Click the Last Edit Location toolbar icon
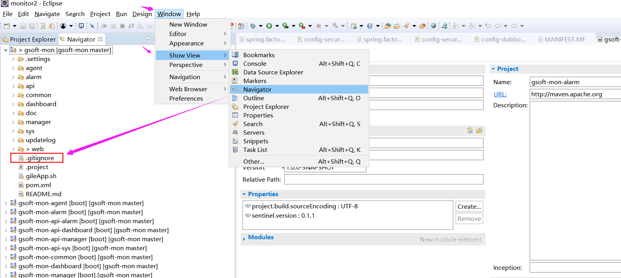The width and height of the screenshot is (621, 278). (487, 26)
